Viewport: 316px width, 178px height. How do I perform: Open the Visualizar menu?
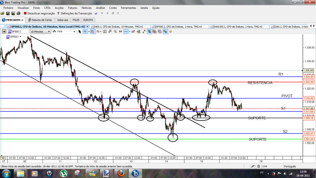coord(23,8)
